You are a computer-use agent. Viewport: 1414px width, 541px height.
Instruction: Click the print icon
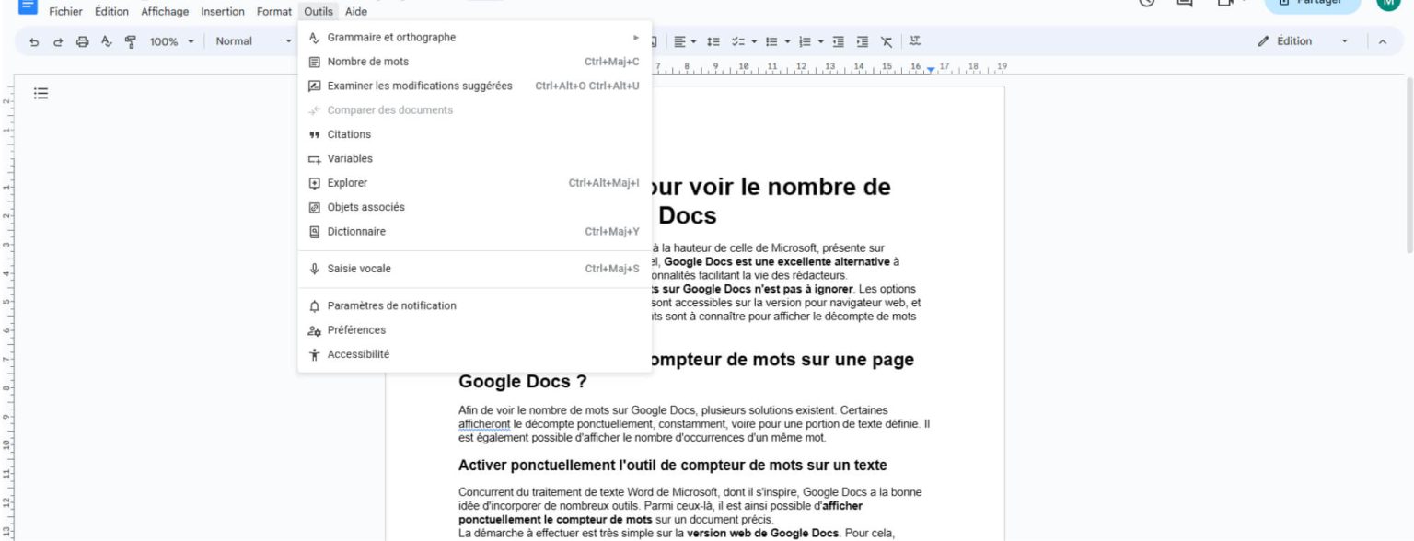83,41
